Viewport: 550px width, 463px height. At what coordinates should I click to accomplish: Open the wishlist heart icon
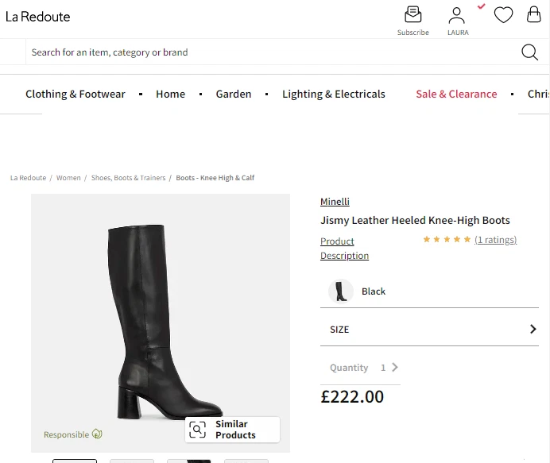(503, 15)
